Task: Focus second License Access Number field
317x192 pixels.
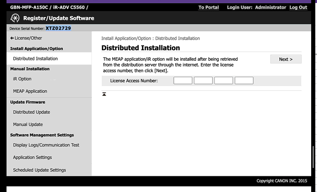Action: click(x=203, y=81)
